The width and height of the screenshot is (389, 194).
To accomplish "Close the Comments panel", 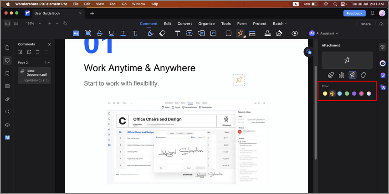I will [x=49, y=44].
